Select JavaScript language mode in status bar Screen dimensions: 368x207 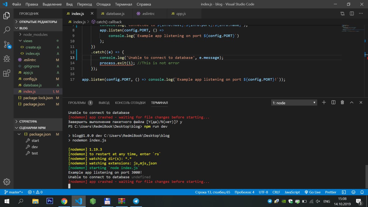coord(292,192)
